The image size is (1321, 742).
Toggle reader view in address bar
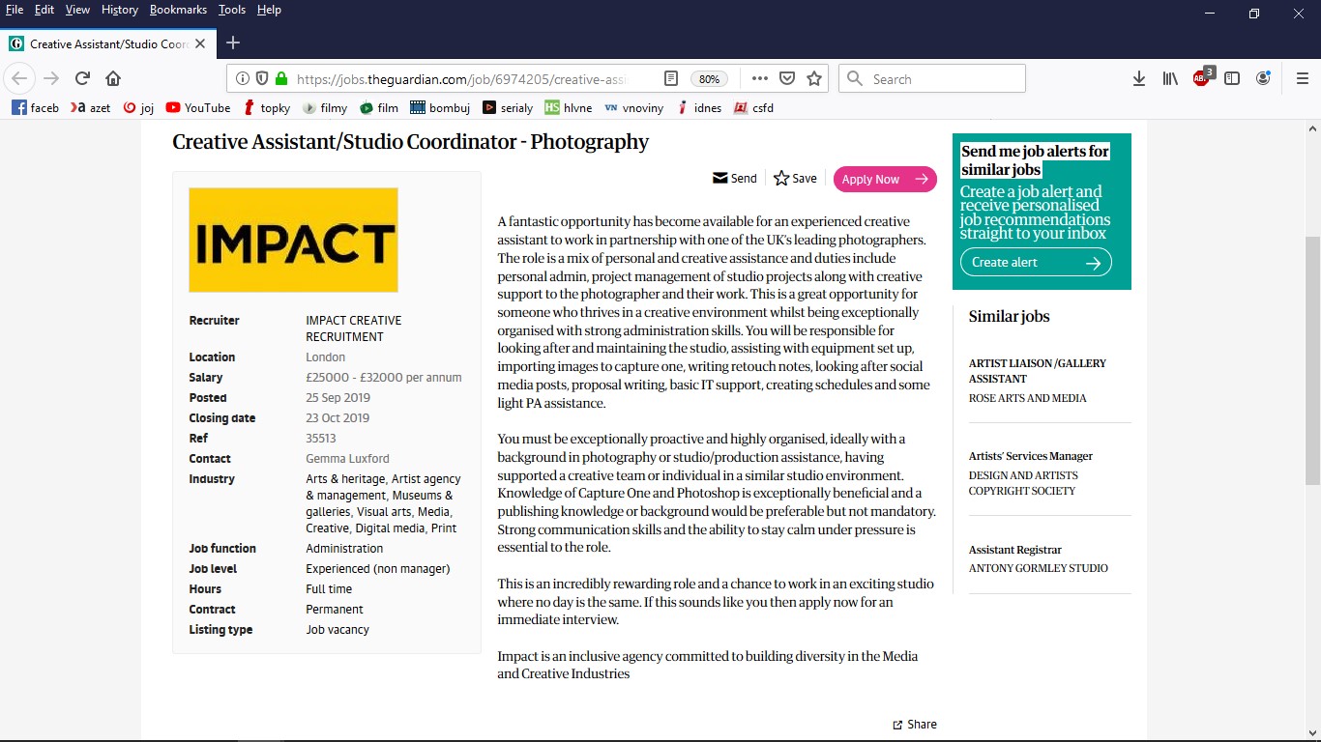pyautogui.click(x=671, y=79)
